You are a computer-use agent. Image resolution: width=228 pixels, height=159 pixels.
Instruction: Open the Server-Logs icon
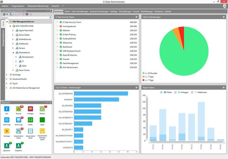(19, 120)
